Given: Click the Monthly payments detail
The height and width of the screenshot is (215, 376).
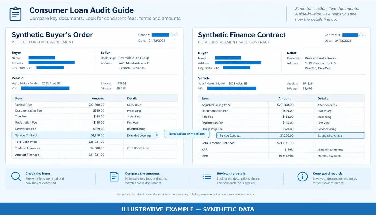Looking at the screenshot, I should (329, 156).
